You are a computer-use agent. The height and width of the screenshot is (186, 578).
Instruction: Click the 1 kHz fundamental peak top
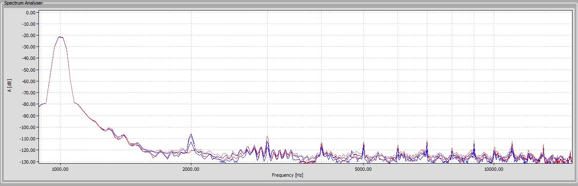[x=61, y=37]
